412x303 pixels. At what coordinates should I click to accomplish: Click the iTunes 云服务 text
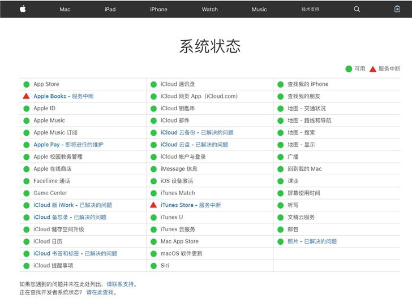point(178,229)
